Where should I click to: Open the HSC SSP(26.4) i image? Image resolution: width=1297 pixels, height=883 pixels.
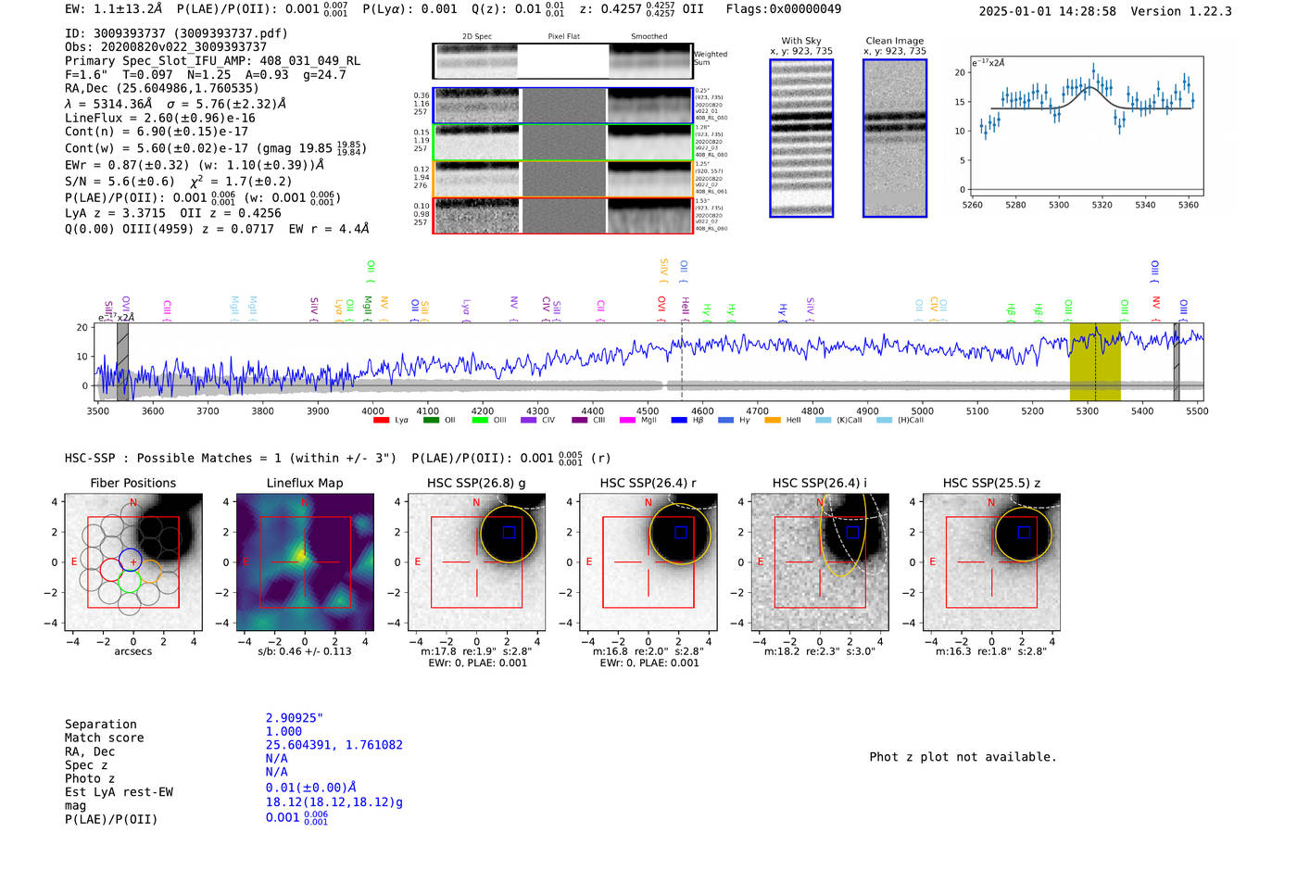coord(820,562)
